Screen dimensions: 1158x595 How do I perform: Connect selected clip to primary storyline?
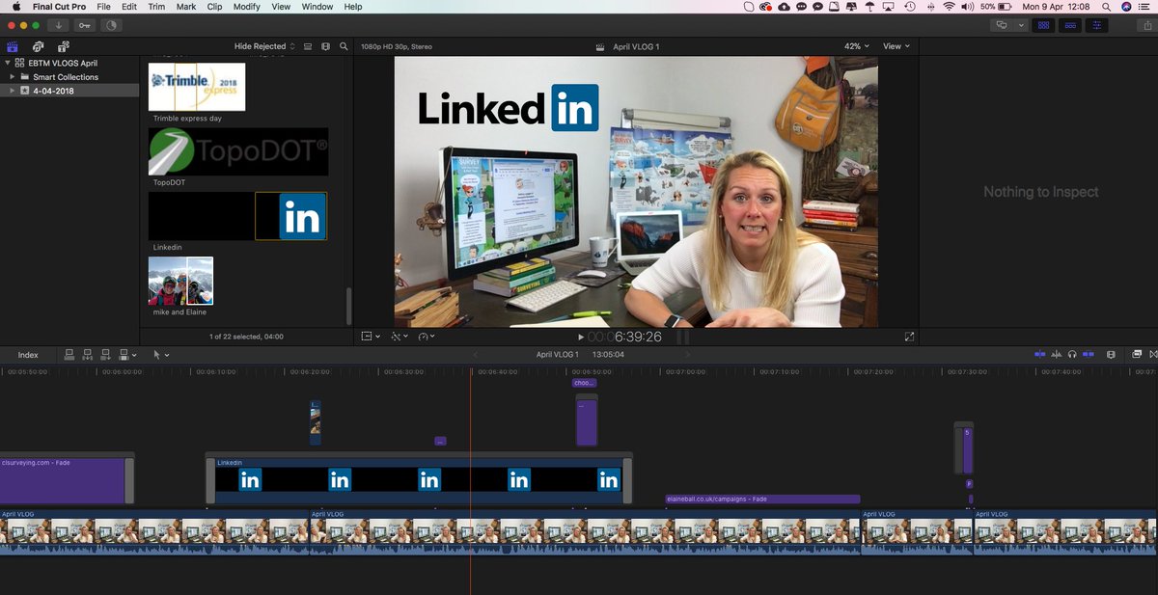click(69, 355)
